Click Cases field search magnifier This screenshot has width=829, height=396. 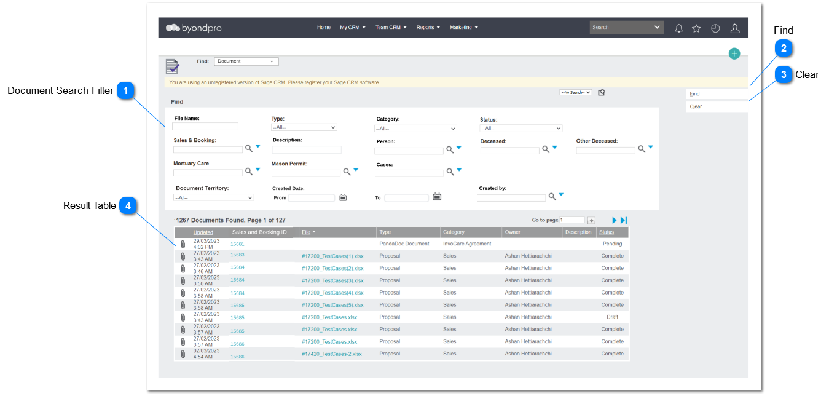[450, 172]
